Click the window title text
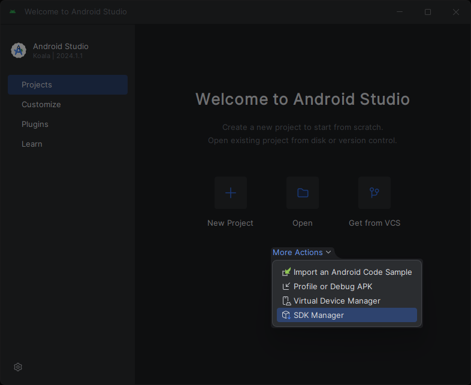Viewport: 471px width, 385px height. coord(76,12)
